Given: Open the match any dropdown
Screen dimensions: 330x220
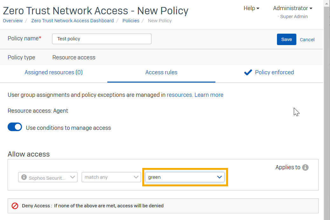Looking at the screenshot, I should point(111,177).
